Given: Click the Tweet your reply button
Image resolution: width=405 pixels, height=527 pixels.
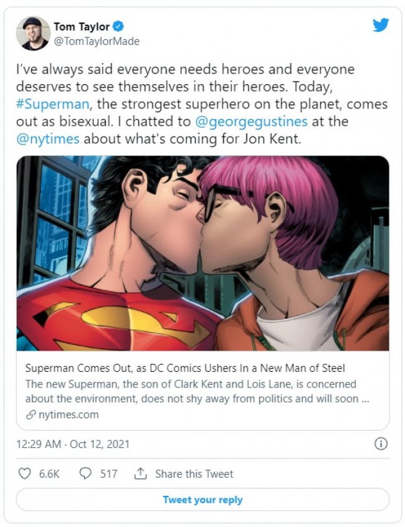Looking at the screenshot, I should pyautogui.click(x=202, y=500).
